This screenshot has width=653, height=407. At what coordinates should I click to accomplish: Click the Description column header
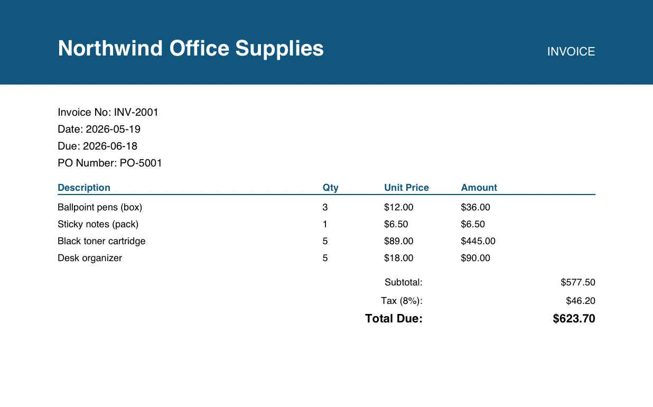tap(84, 188)
